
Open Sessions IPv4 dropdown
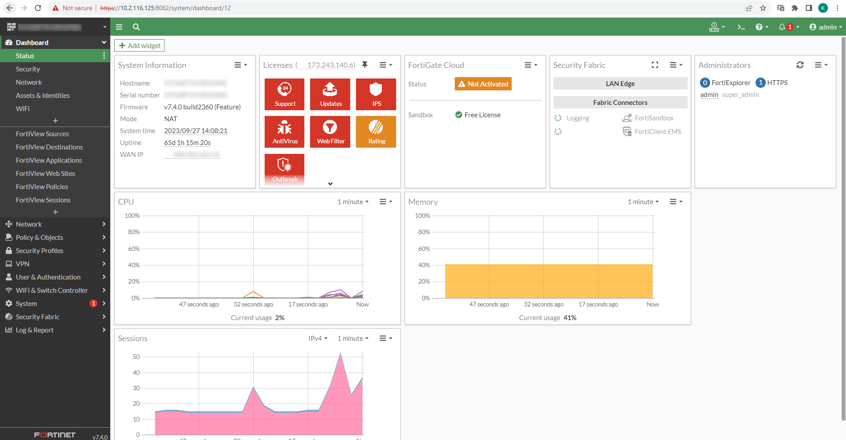tap(318, 339)
